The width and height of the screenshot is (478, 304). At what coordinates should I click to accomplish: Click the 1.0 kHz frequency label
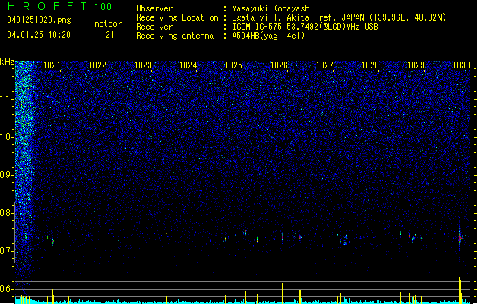pos(7,137)
